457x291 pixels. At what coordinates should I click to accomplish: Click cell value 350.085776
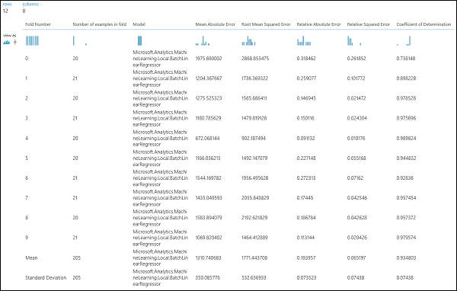(x=207, y=277)
